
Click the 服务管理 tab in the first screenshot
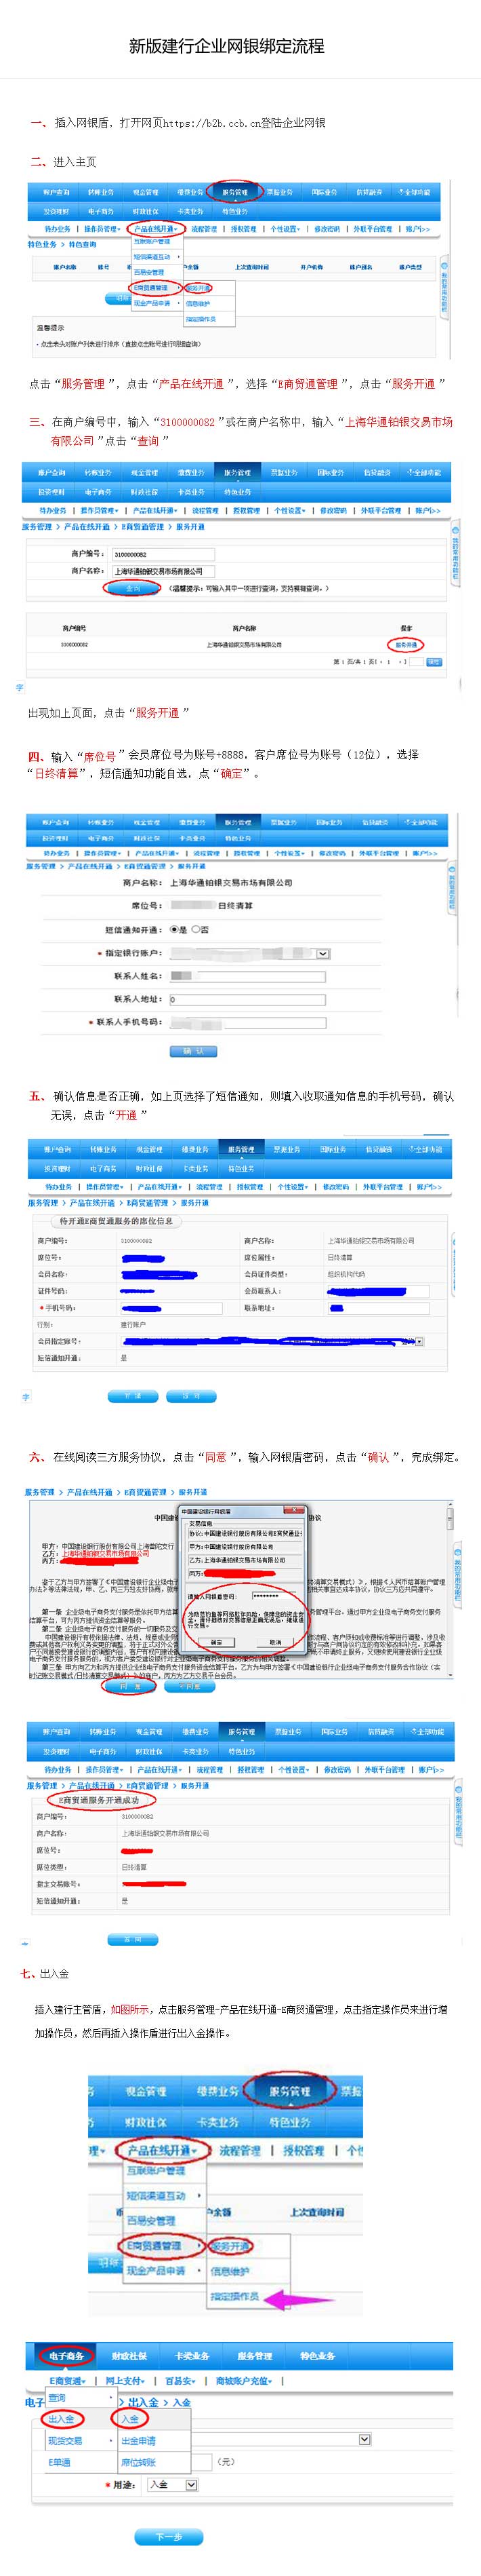236,192
